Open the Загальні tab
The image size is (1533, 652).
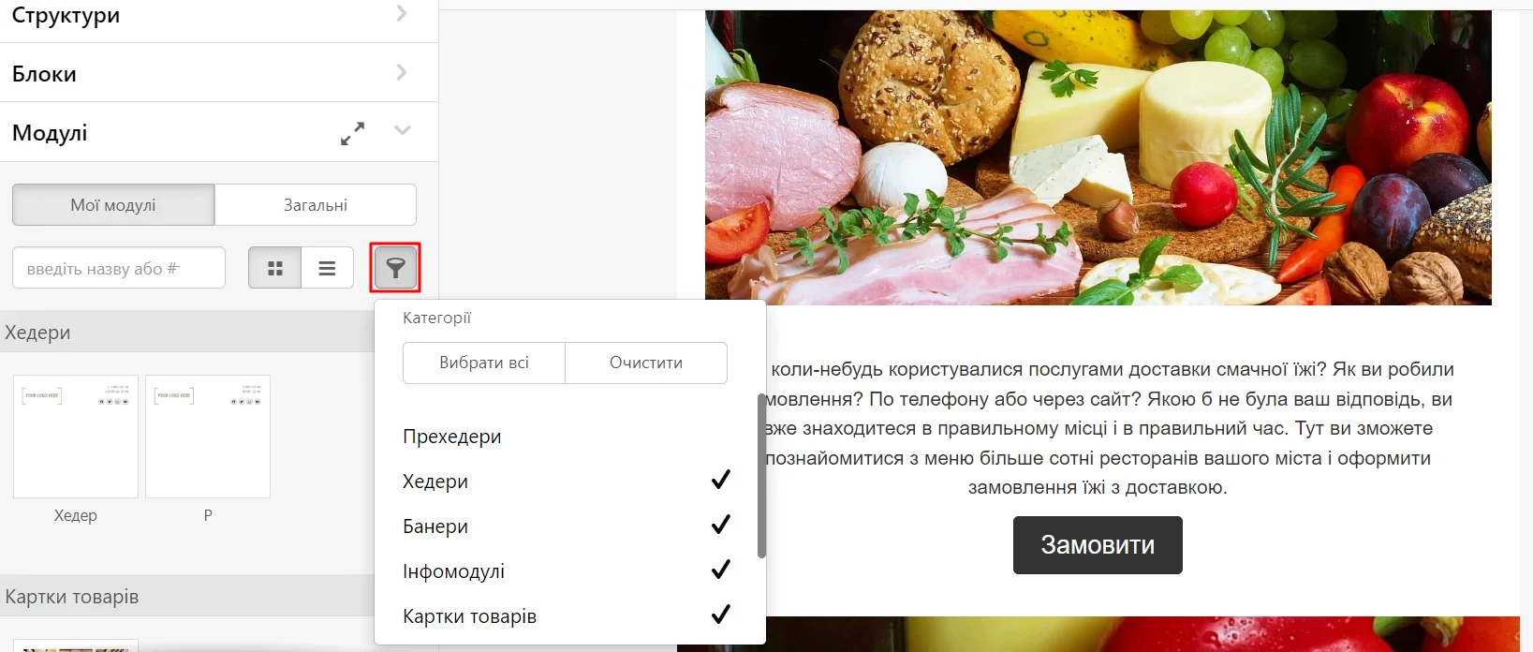[316, 204]
